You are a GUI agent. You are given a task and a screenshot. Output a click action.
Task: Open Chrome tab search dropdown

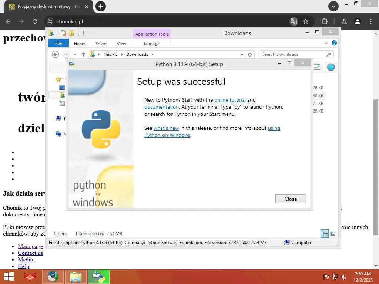[x=333, y=6]
